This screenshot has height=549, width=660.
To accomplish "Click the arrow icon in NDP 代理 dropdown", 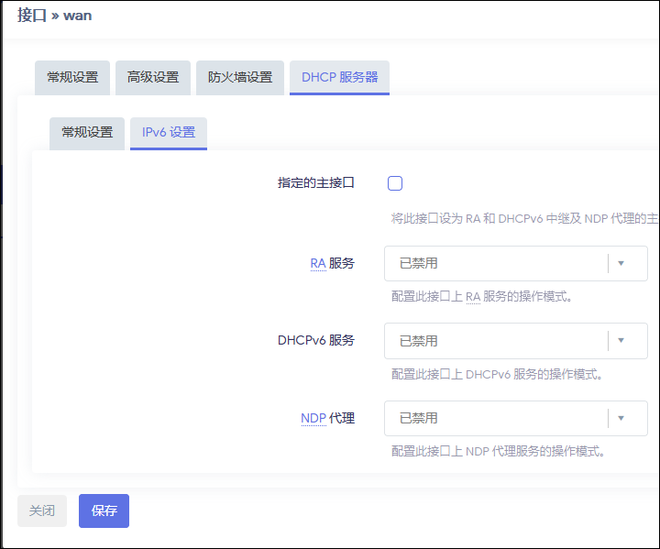I will click(x=621, y=418).
